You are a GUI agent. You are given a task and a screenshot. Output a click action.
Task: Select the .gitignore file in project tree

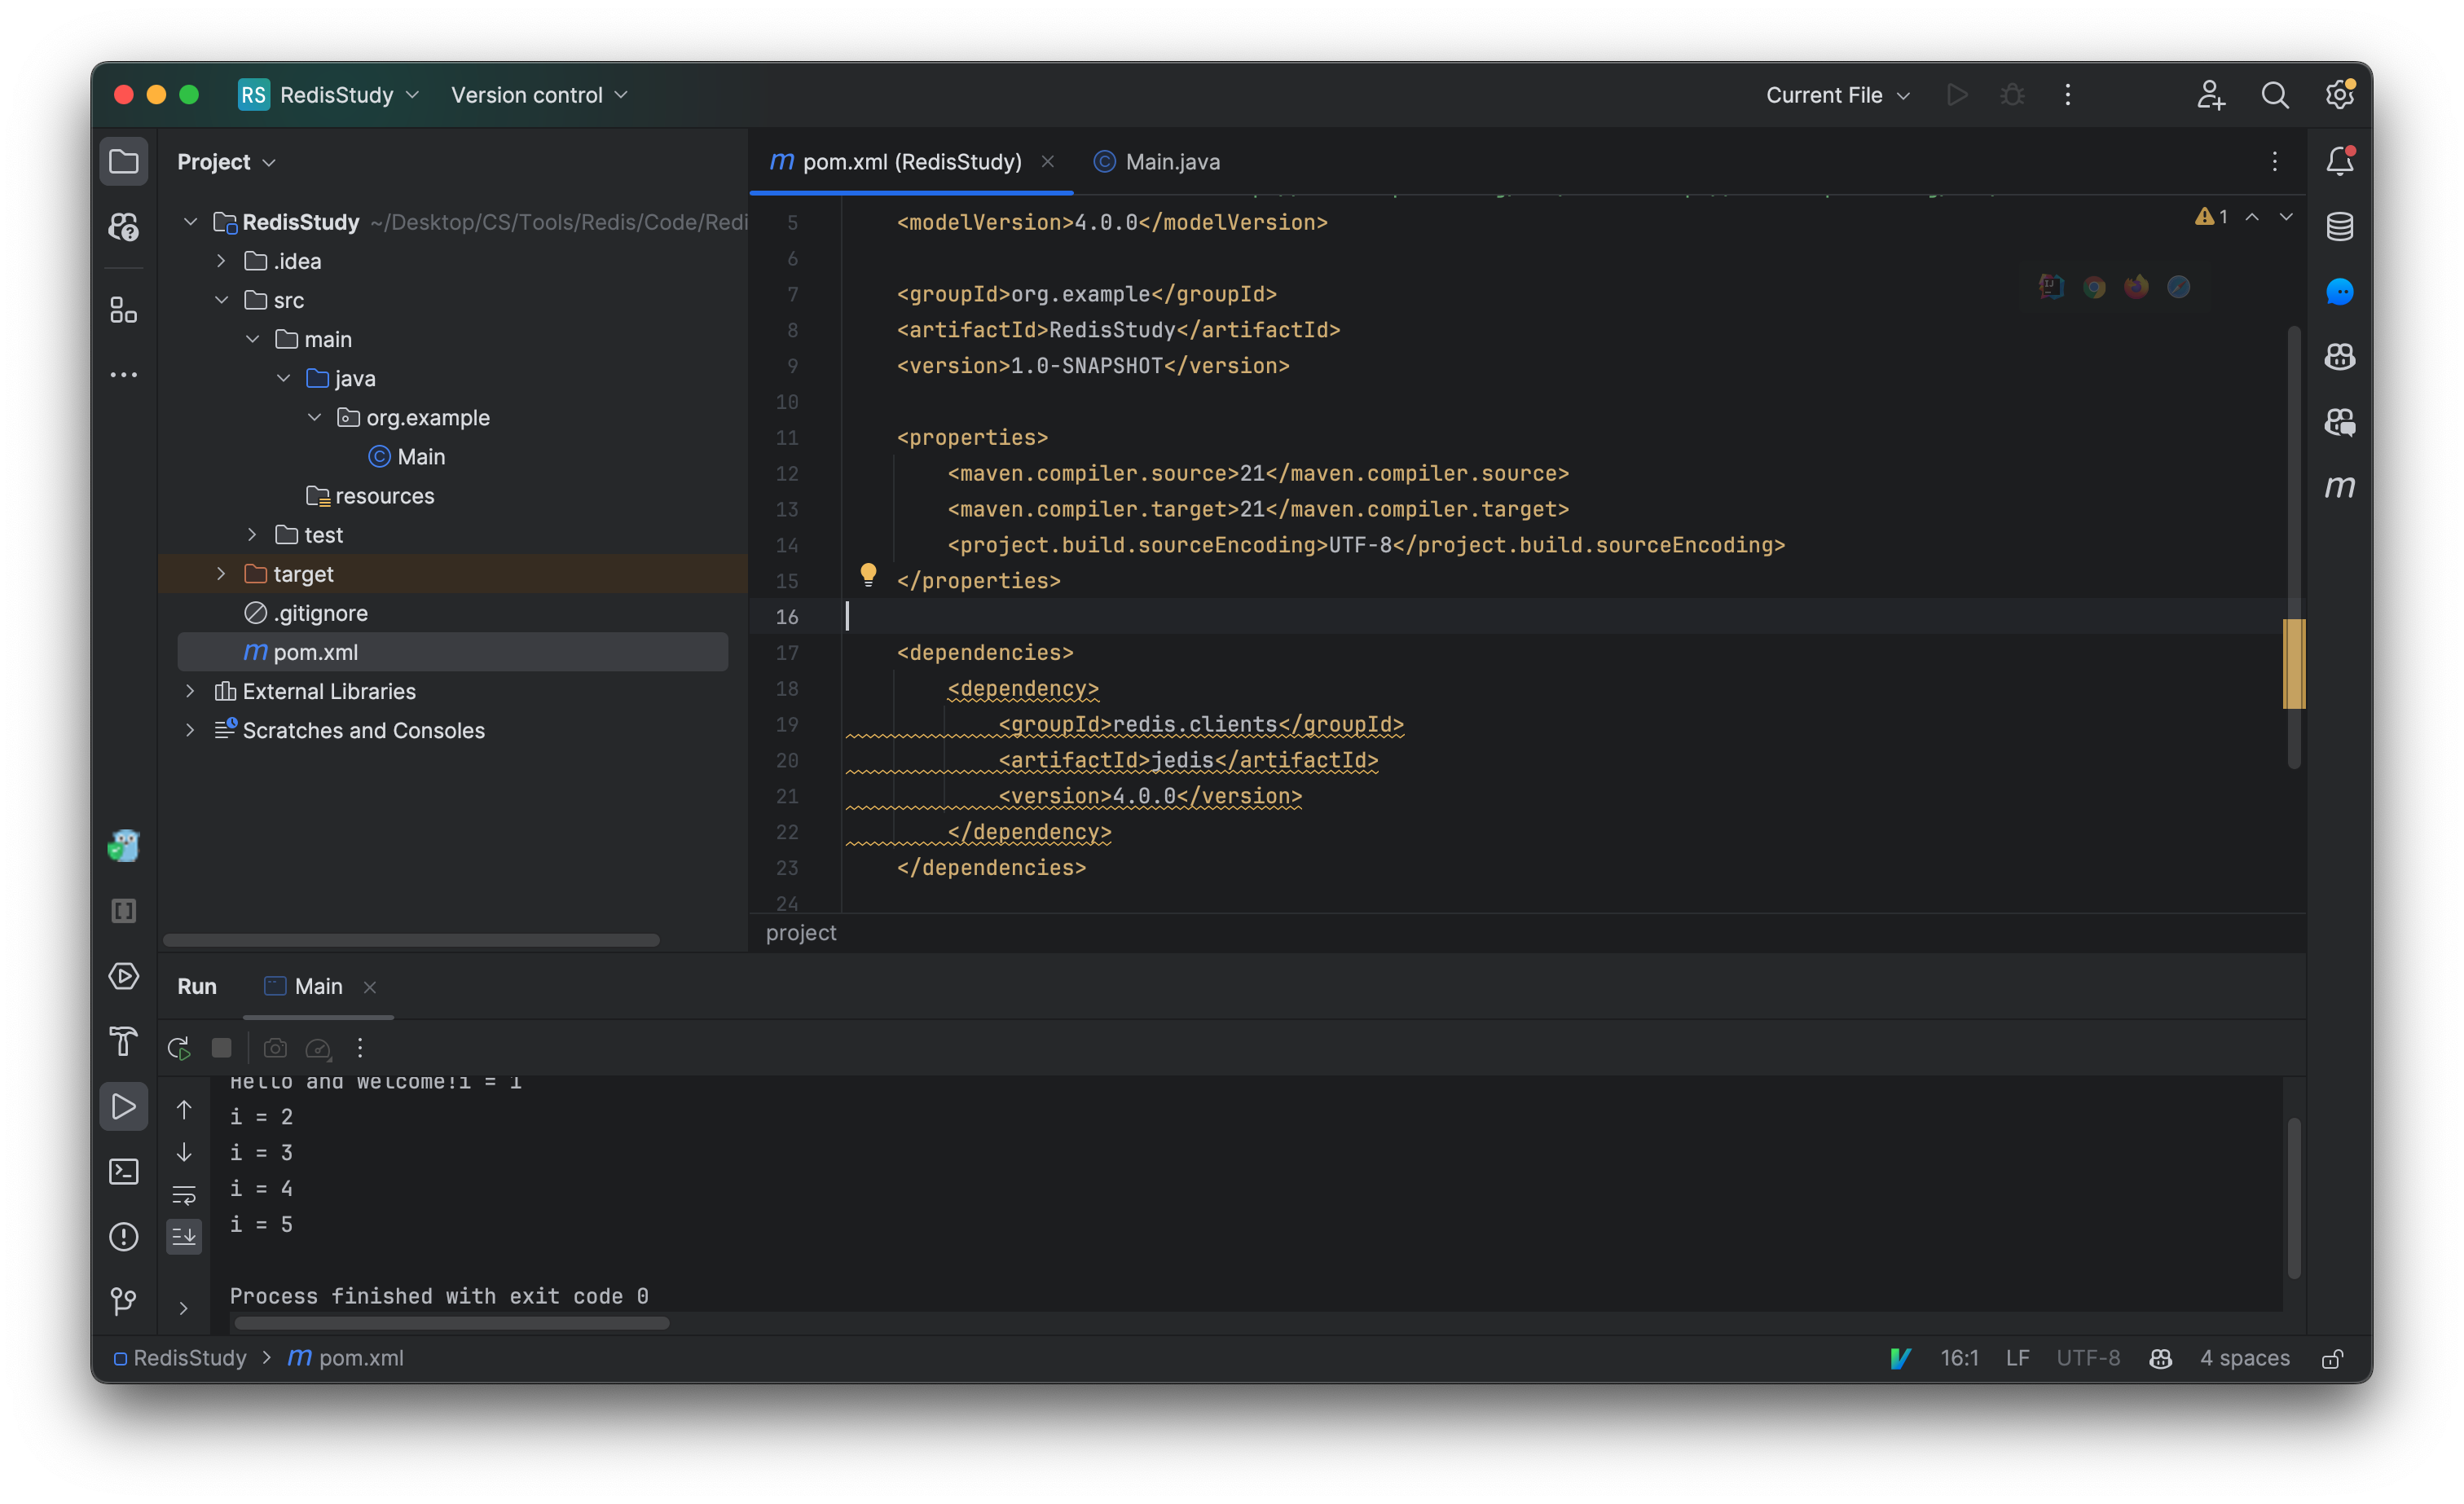[x=306, y=613]
